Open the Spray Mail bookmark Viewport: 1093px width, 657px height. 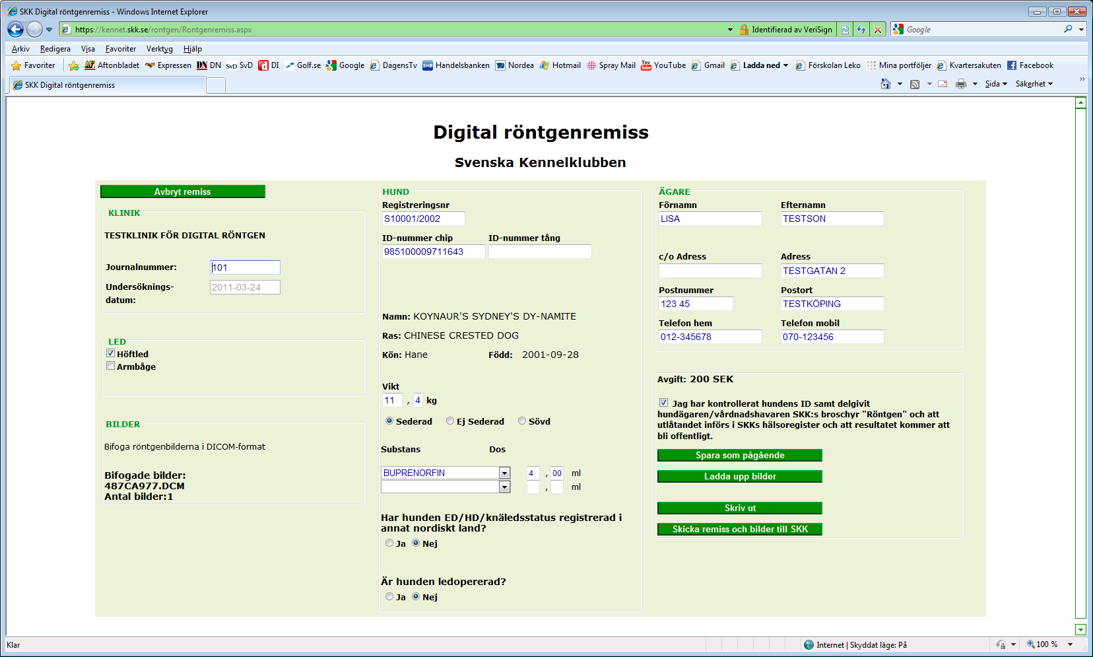[611, 65]
